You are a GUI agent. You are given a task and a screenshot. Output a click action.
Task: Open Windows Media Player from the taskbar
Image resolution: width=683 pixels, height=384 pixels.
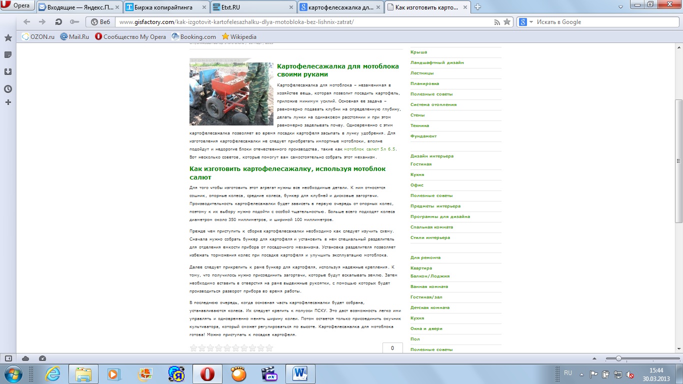(x=114, y=373)
